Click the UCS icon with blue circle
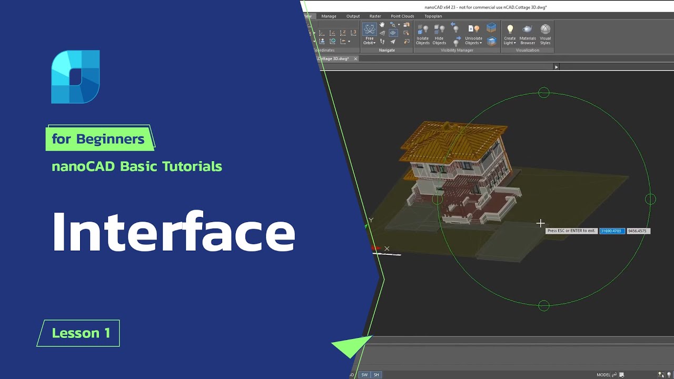Image resolution: width=674 pixels, height=379 pixels. (x=332, y=41)
